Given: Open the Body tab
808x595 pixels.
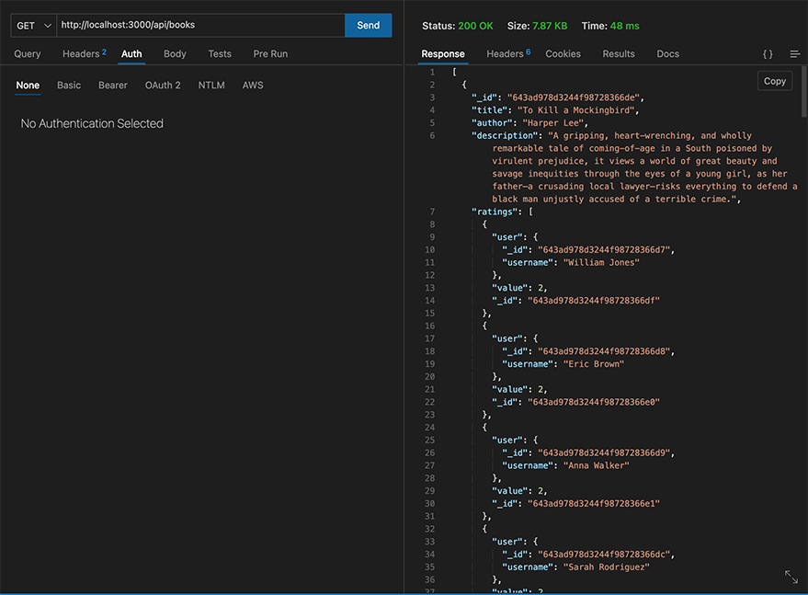Looking at the screenshot, I should click(175, 53).
